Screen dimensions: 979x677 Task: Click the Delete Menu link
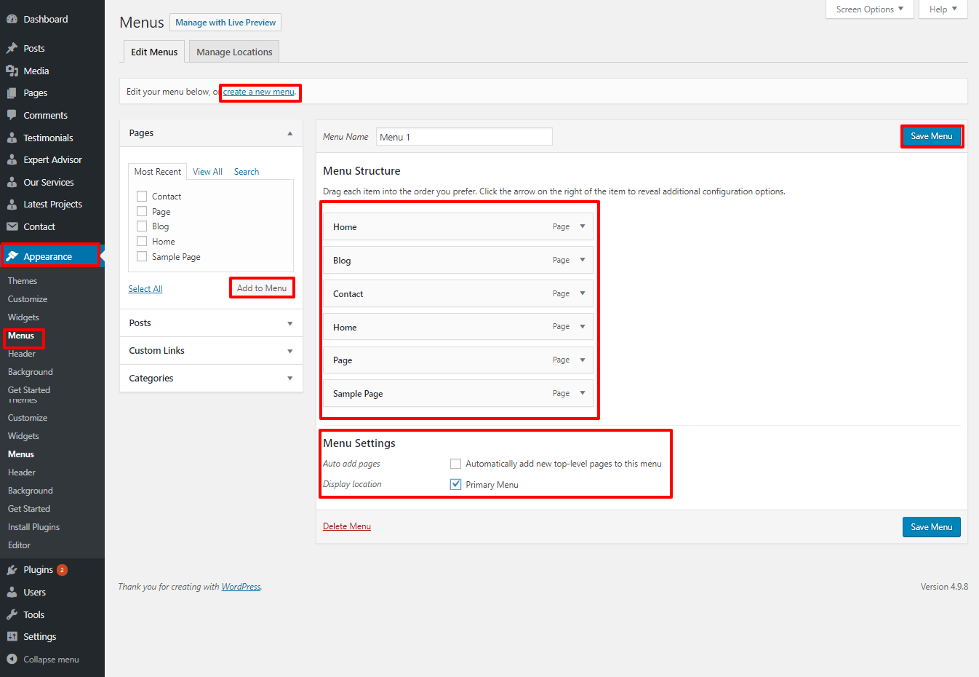pyautogui.click(x=347, y=526)
